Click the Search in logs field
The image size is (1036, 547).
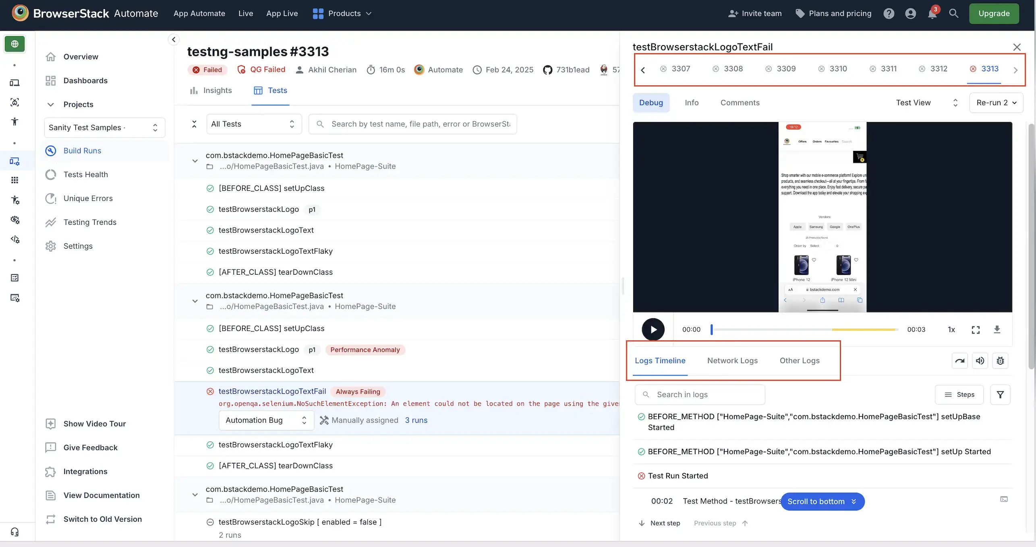[700, 395]
